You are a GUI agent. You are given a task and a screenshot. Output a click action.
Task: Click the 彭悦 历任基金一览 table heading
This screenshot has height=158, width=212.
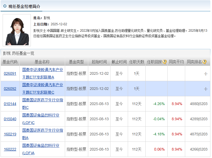pyautogui.click(x=19, y=53)
